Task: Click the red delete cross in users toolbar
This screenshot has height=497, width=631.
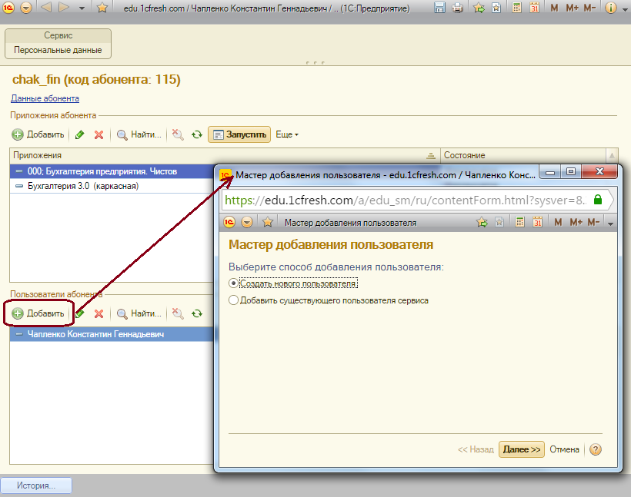Action: pos(98,313)
